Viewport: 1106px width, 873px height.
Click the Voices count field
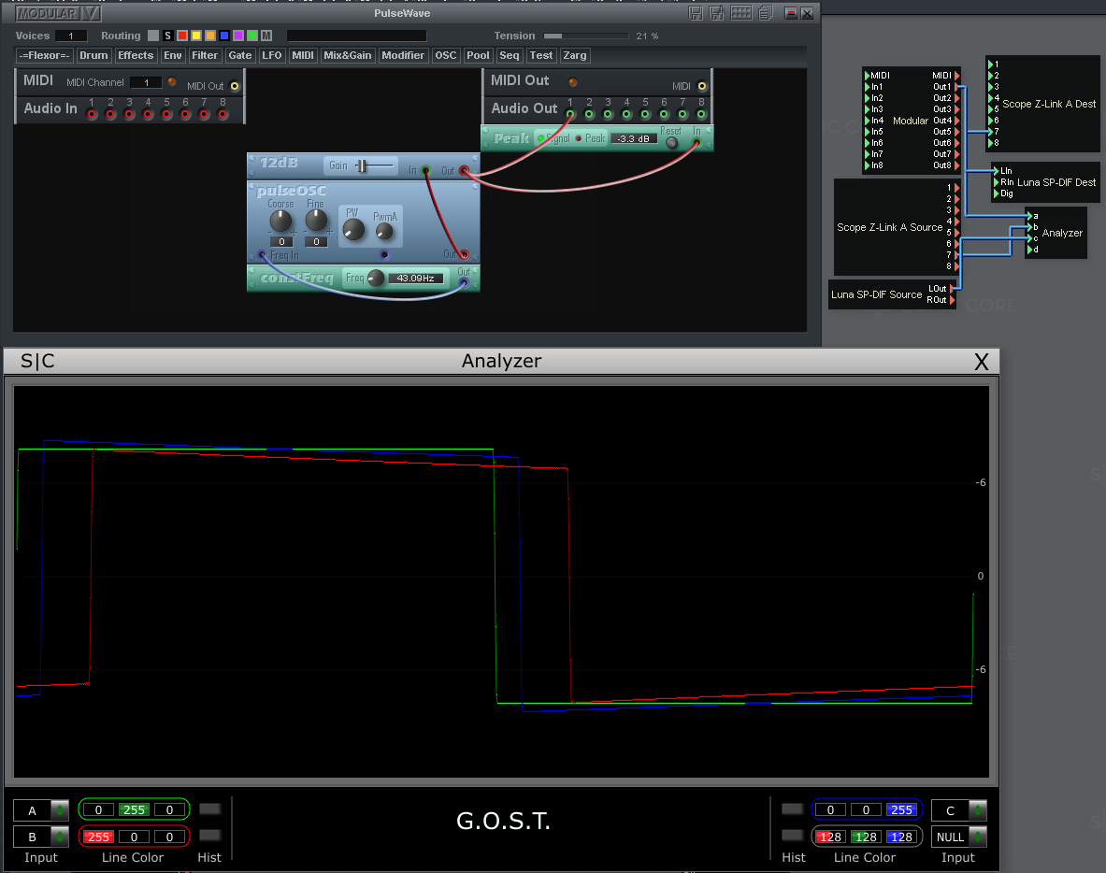(x=70, y=36)
